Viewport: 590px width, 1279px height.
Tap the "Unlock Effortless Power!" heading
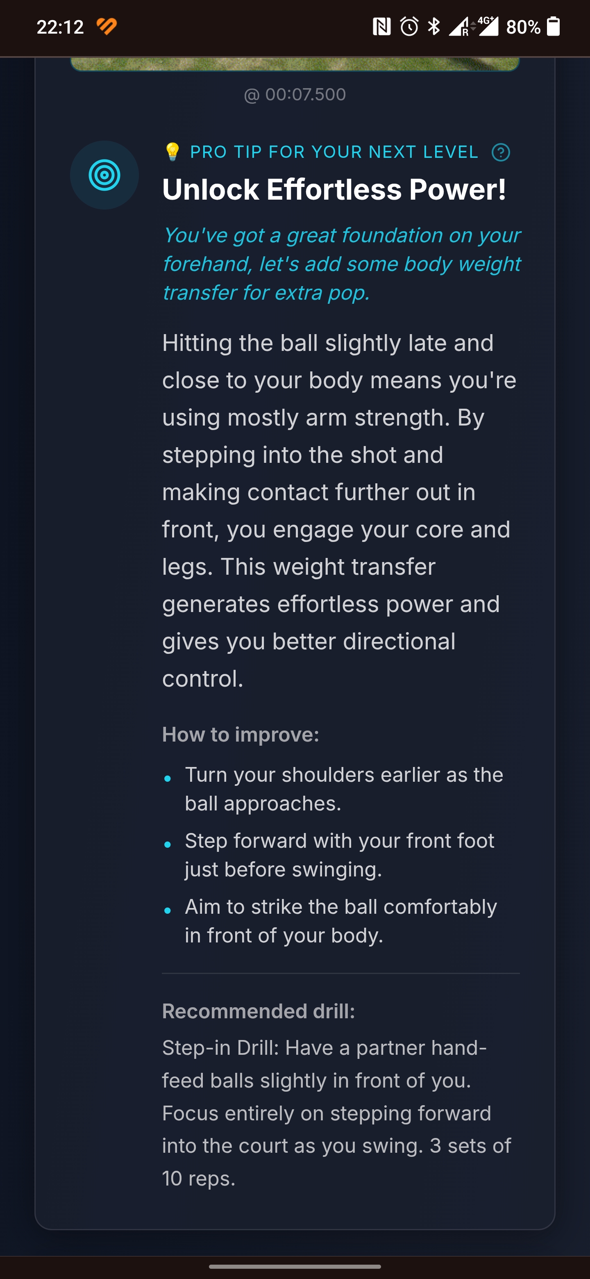334,190
